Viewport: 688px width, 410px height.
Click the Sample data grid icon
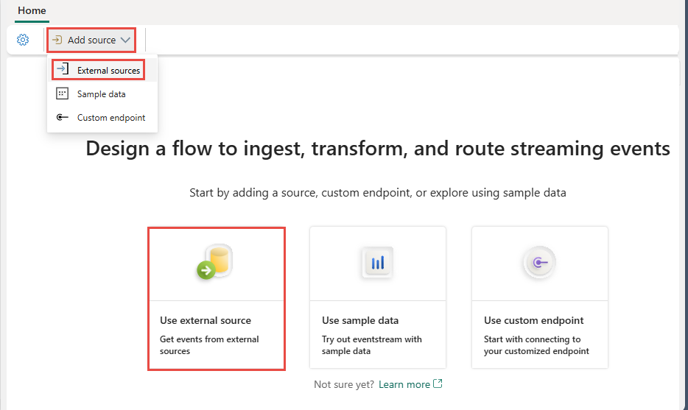point(63,93)
